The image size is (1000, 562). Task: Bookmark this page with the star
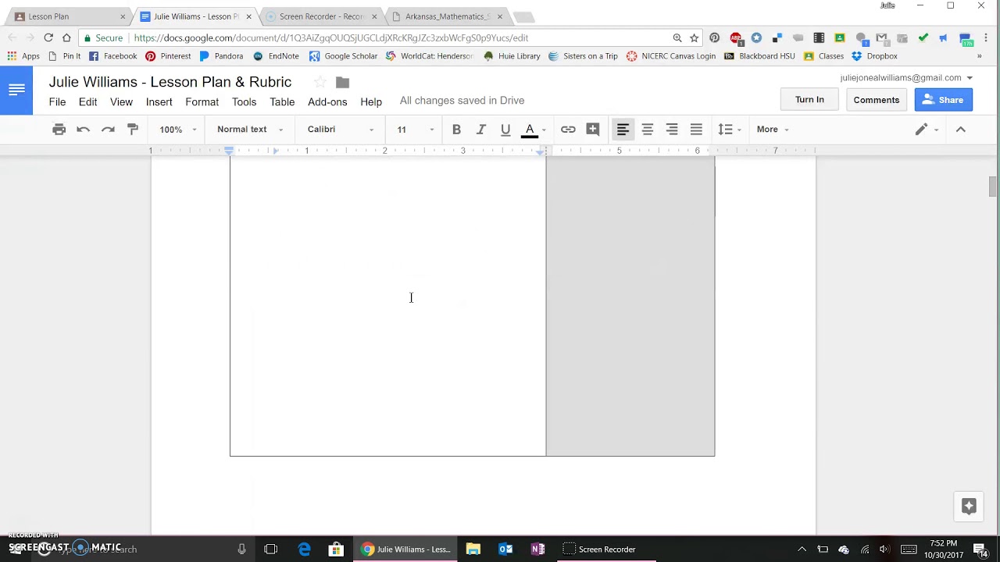tap(694, 37)
